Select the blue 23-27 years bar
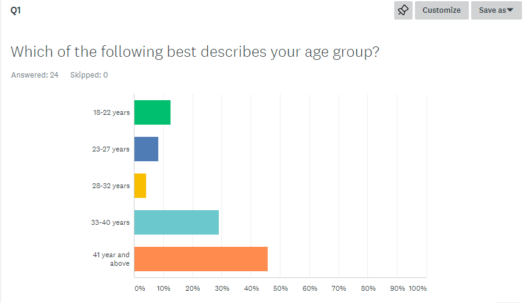This screenshot has height=303, width=525. tap(146, 149)
